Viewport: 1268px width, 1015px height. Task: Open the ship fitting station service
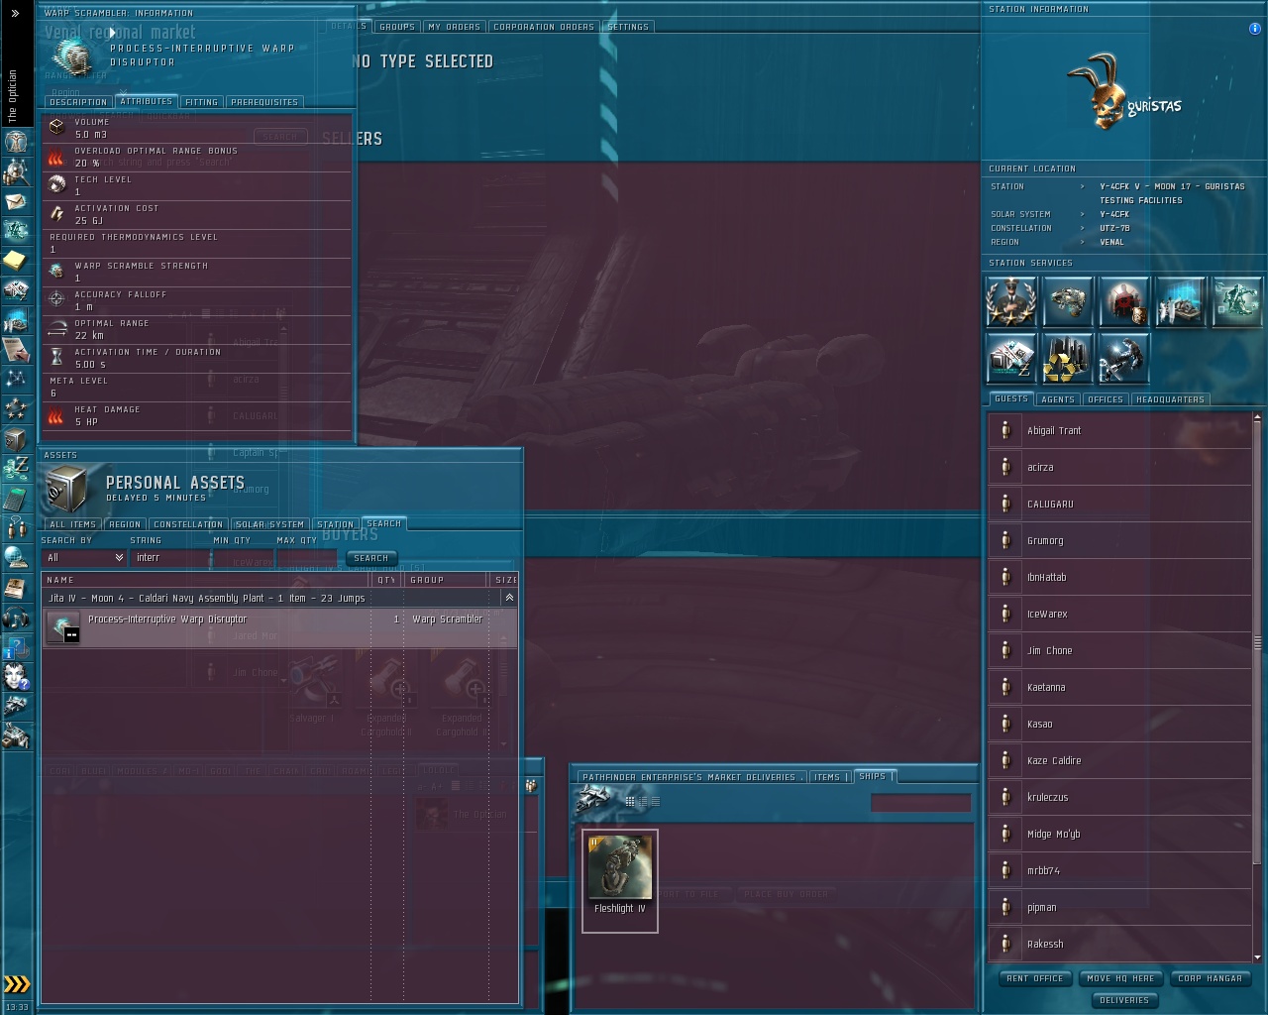point(1067,301)
